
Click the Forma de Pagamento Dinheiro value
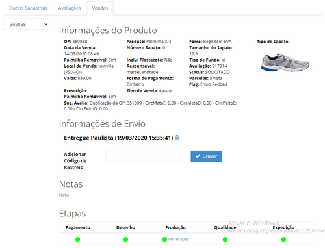135,84
